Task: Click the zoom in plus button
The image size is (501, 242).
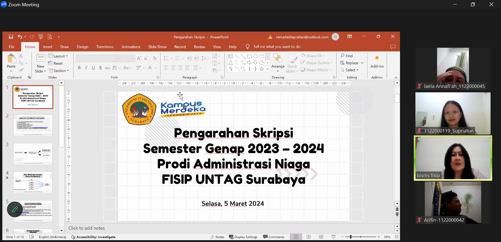Action: pos(379,237)
